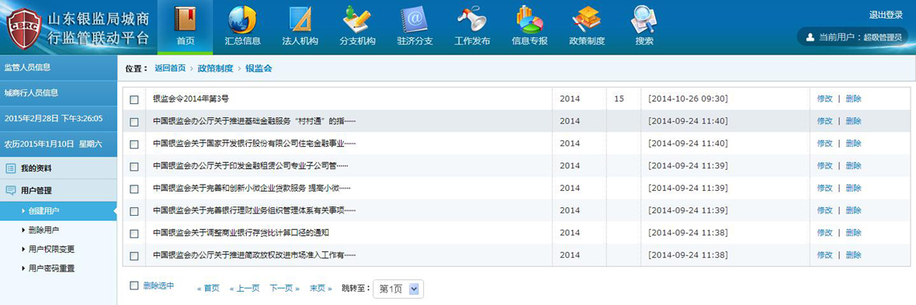Toggle the 删除选中 checkbox
The image size is (916, 305).
(134, 285)
